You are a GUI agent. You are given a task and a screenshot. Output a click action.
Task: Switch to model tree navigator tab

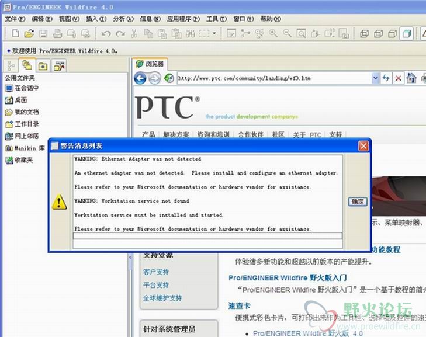click(11, 65)
